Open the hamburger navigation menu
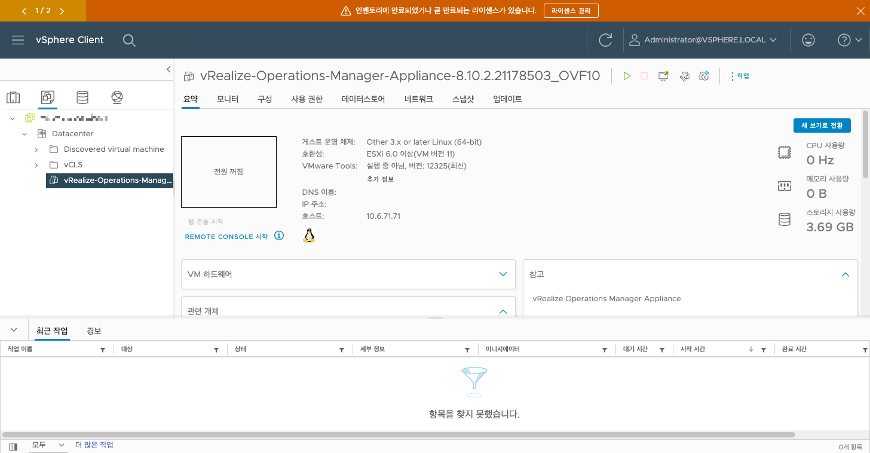 [x=18, y=40]
